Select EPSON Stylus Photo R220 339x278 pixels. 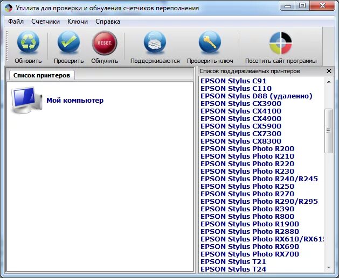[247, 164]
